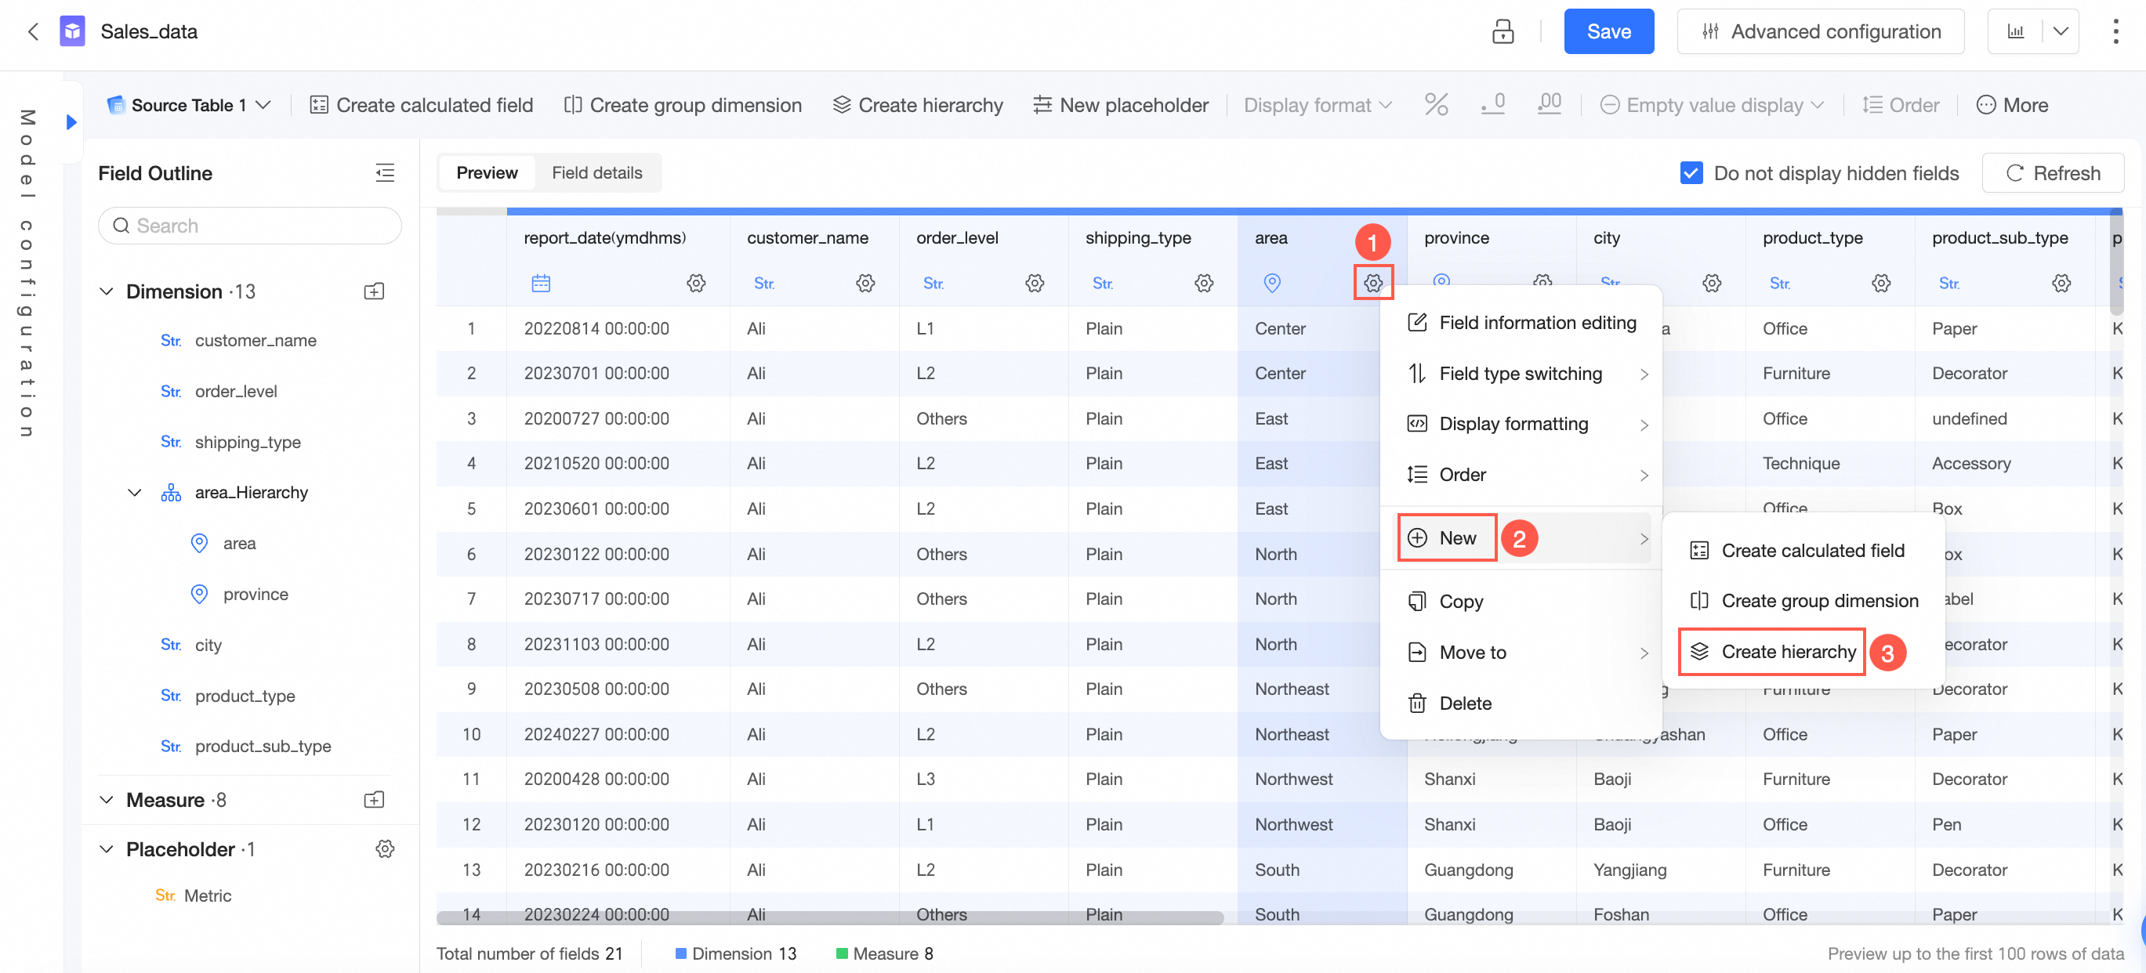The height and width of the screenshot is (973, 2146).
Task: Click Create calculated field in toolbar
Action: click(x=421, y=105)
